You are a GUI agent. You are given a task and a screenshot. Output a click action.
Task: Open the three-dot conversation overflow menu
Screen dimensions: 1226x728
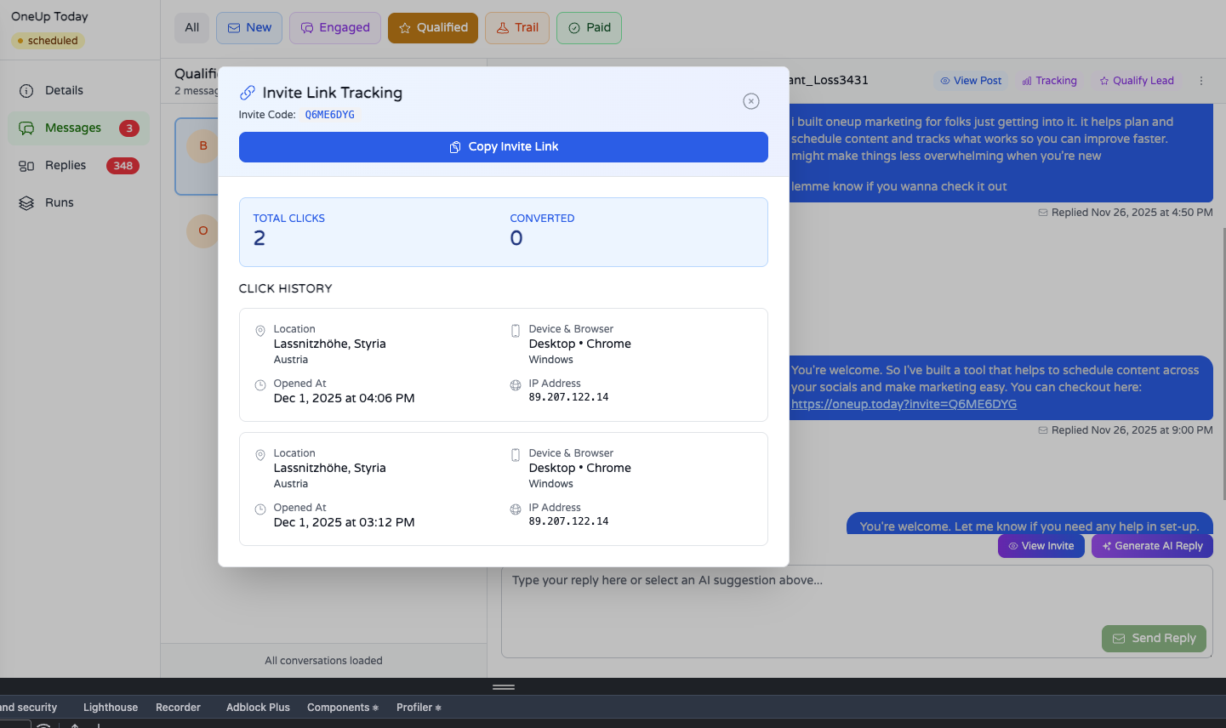[1201, 81]
